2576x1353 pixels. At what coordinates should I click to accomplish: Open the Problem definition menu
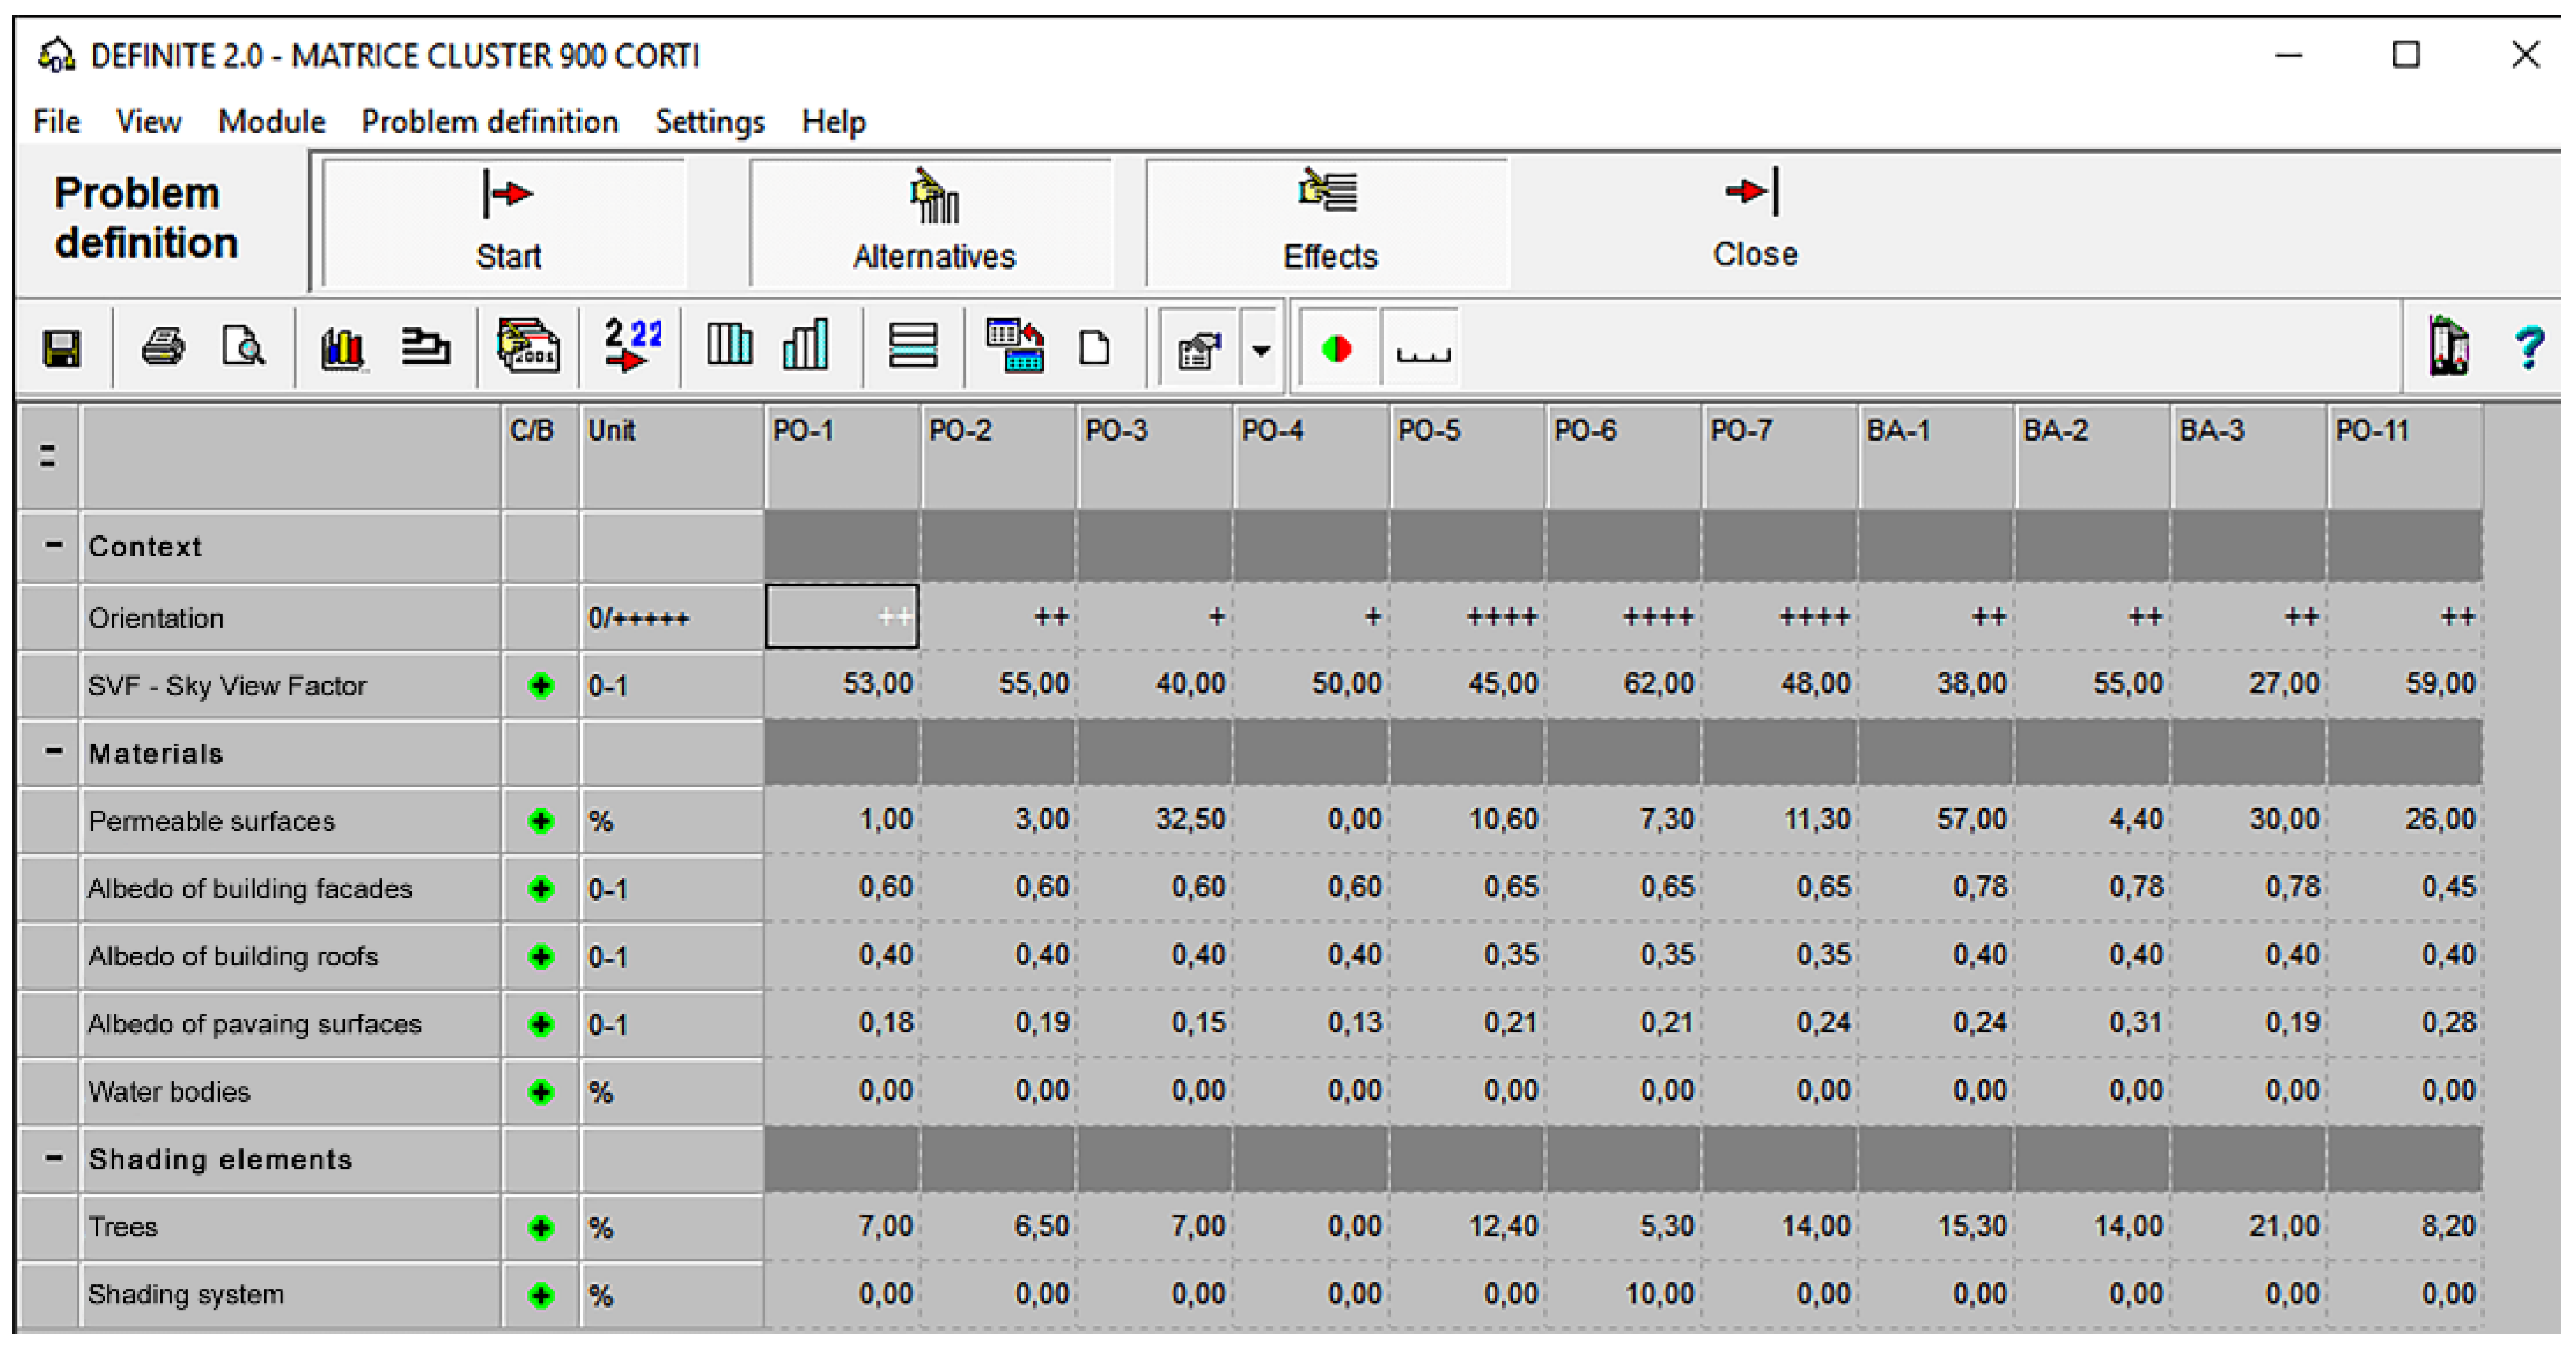489,122
